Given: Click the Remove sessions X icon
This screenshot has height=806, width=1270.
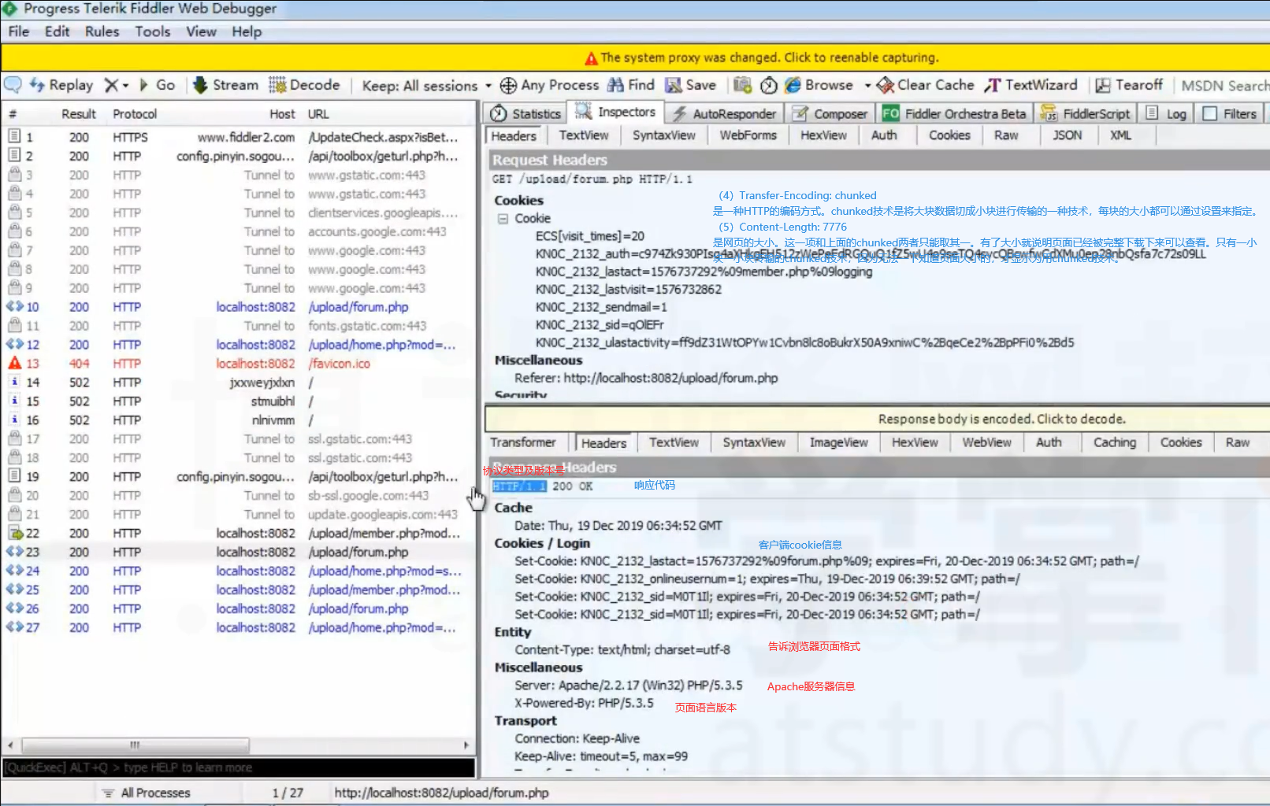Looking at the screenshot, I should pos(111,85).
